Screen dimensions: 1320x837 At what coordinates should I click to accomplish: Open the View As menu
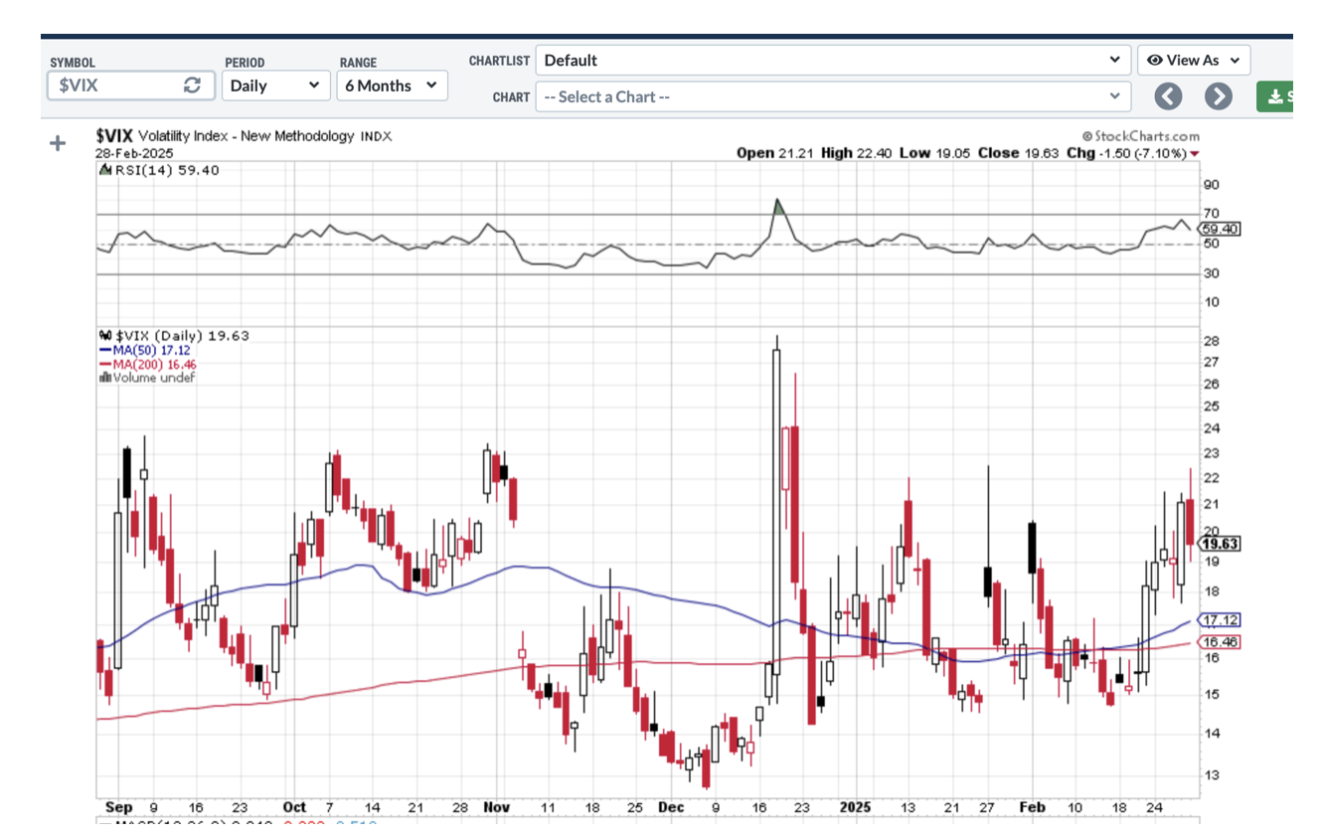click(1194, 61)
